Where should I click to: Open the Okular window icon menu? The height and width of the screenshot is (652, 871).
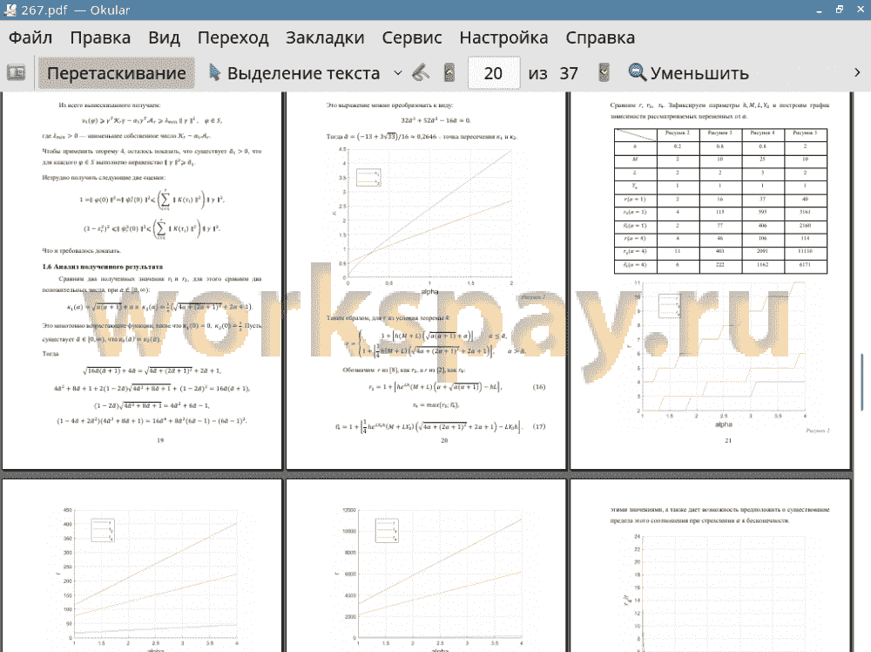(10, 10)
